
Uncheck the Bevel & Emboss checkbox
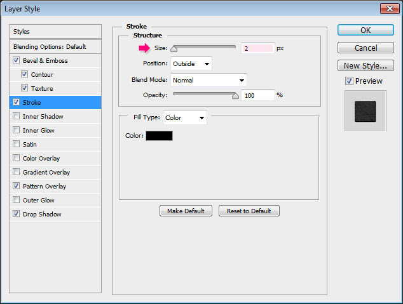coord(16,61)
